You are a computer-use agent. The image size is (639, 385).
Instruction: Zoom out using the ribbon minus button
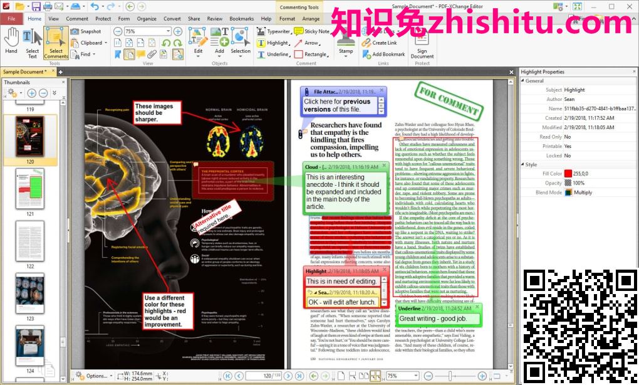pos(118,31)
